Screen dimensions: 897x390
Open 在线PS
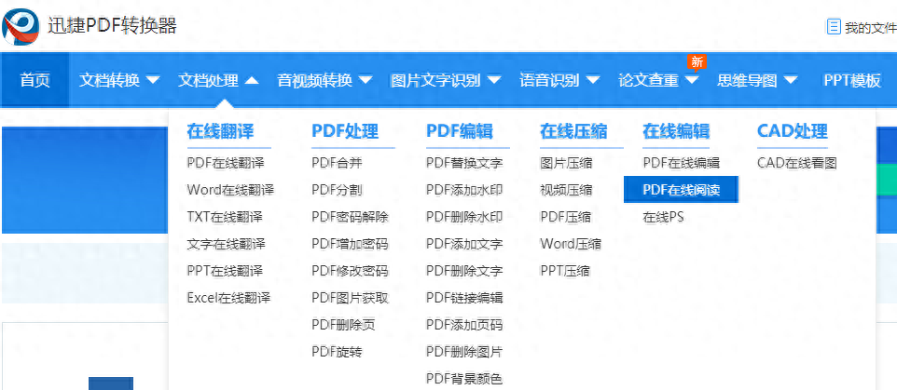[x=663, y=217]
